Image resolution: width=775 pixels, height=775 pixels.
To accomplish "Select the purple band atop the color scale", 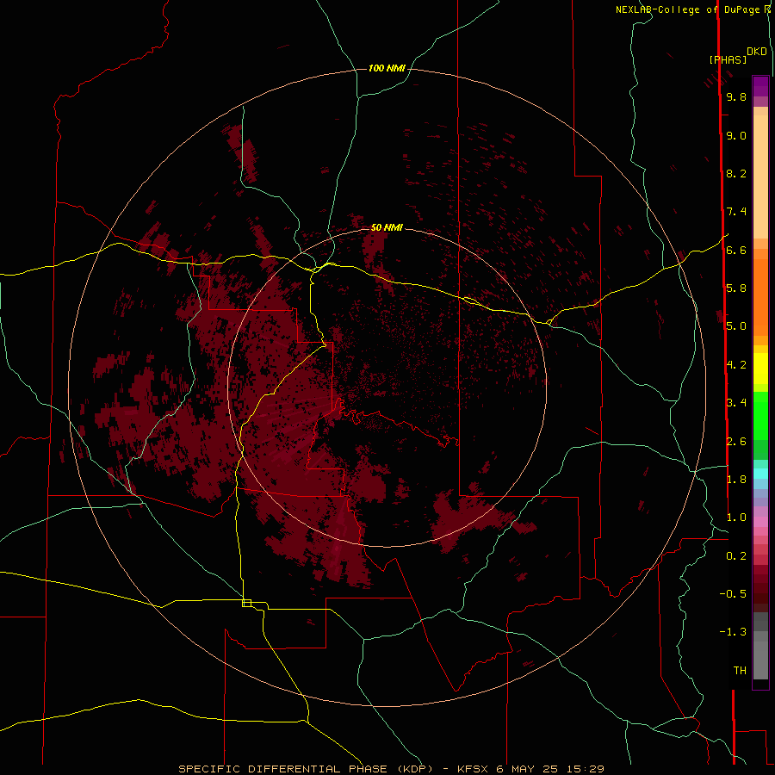I will [760, 86].
